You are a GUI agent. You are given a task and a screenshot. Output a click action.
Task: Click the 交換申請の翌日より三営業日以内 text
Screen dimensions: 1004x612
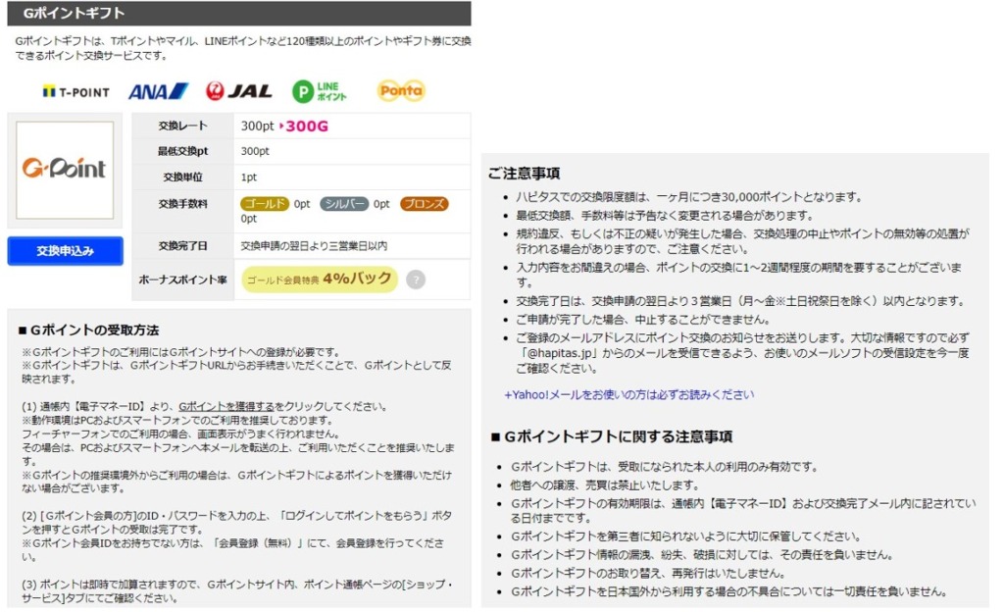(x=314, y=246)
